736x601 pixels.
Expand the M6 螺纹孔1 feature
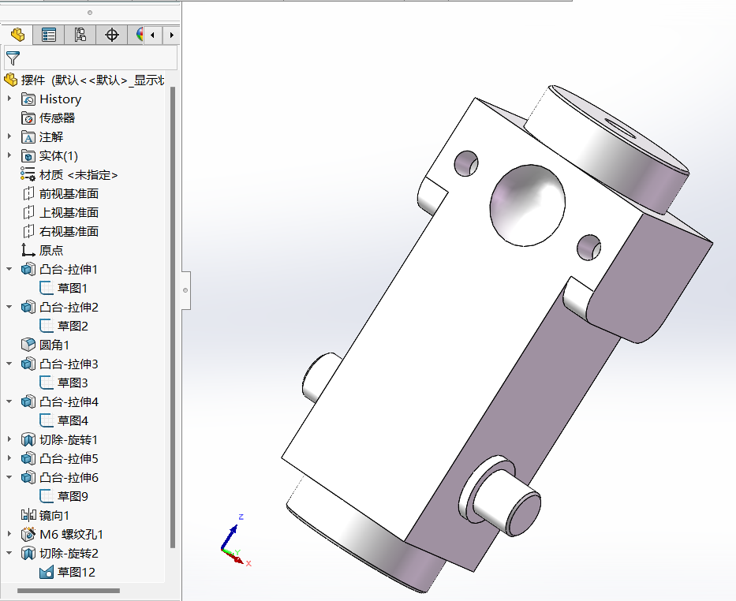pyautogui.click(x=9, y=533)
